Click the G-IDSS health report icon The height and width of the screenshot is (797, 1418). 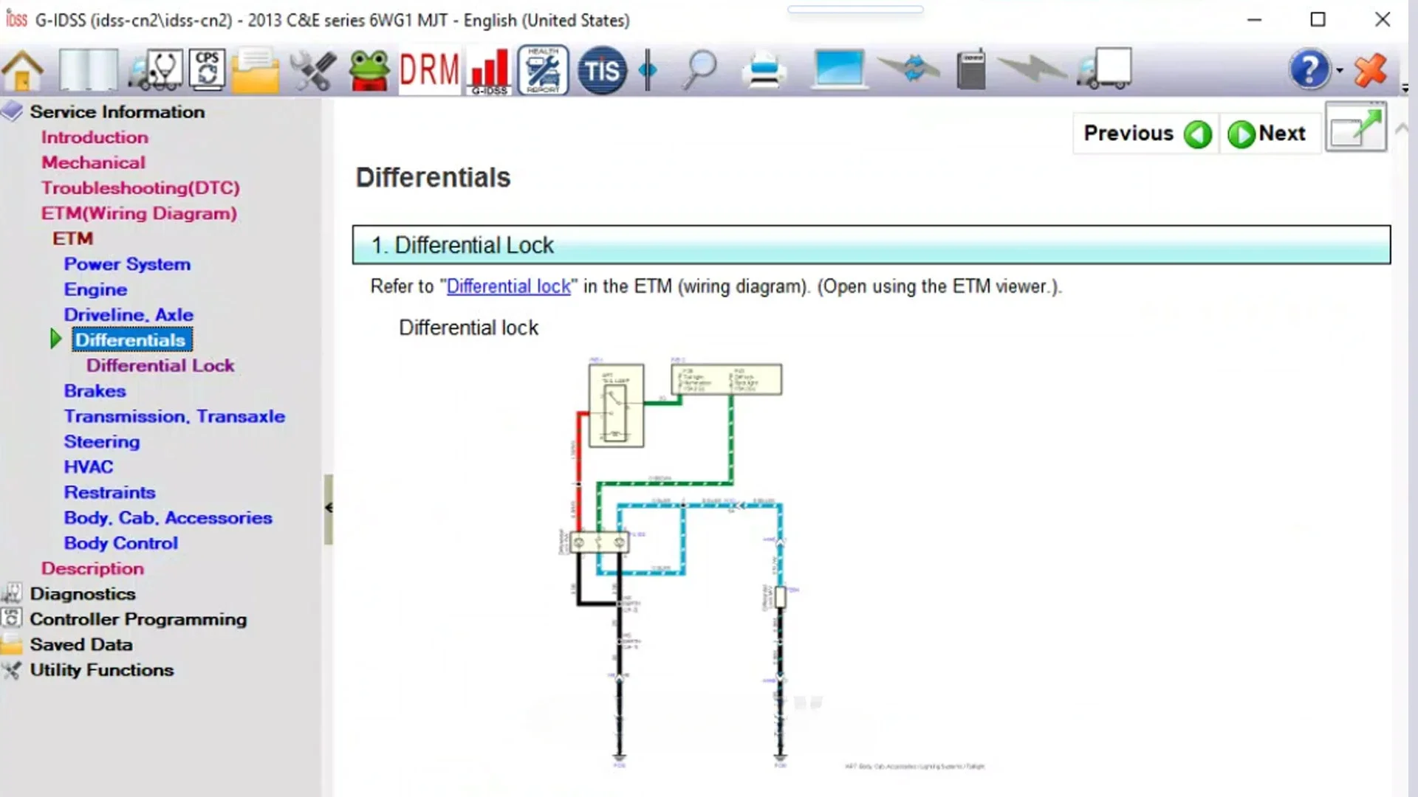click(541, 68)
